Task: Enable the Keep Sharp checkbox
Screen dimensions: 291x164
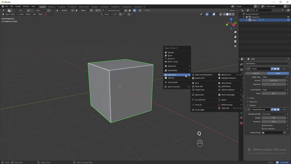Action: click(x=263, y=126)
